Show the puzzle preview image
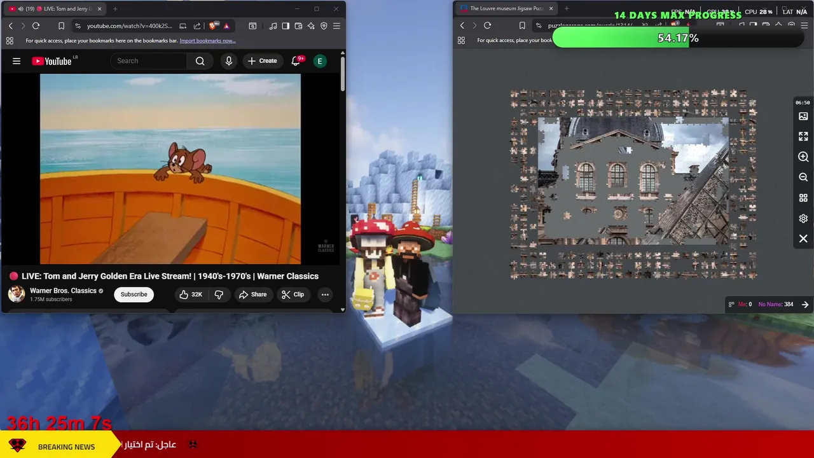Screen dimensions: 814x458 click(803, 116)
